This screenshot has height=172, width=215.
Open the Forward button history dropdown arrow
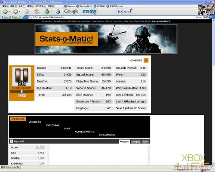[20, 12]
